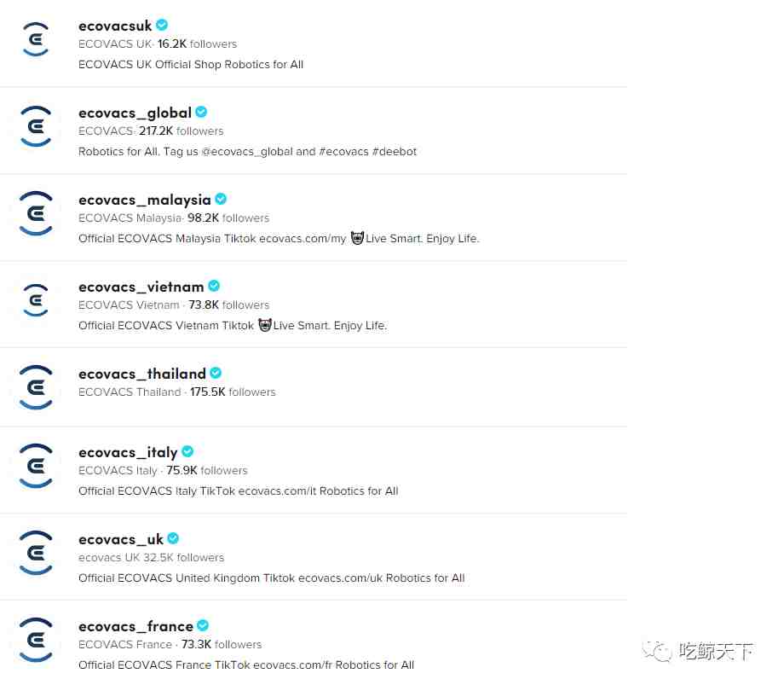Visit the ecovacs_malaysia account name
778x685 pixels.
click(x=144, y=200)
